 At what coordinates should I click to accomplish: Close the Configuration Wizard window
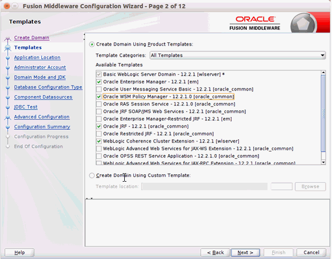pos(7,6)
